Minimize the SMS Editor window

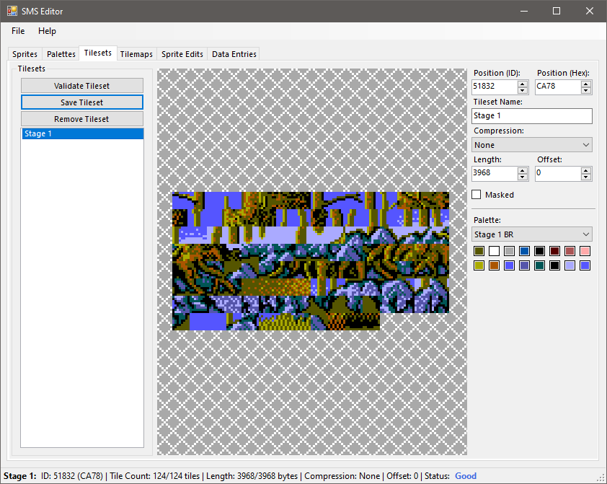[524, 11]
